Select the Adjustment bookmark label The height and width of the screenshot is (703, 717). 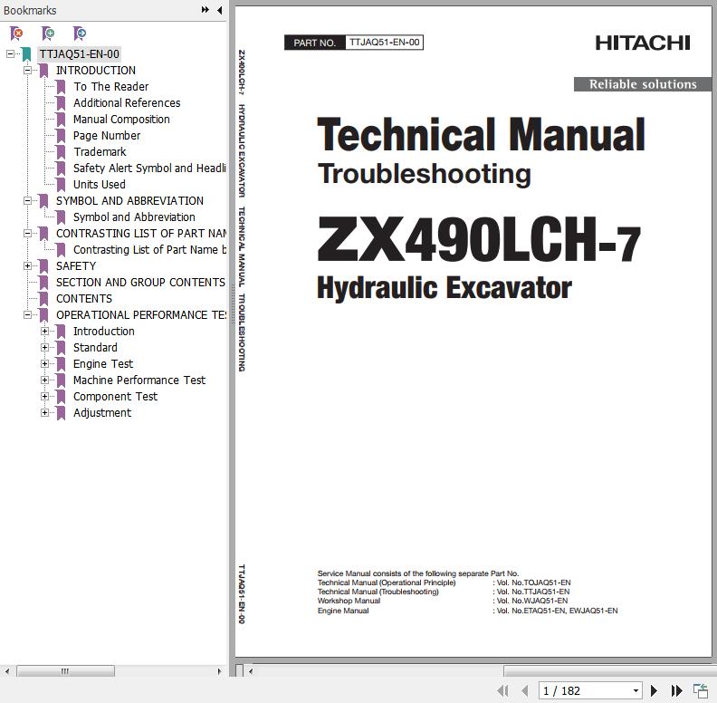[x=102, y=413]
